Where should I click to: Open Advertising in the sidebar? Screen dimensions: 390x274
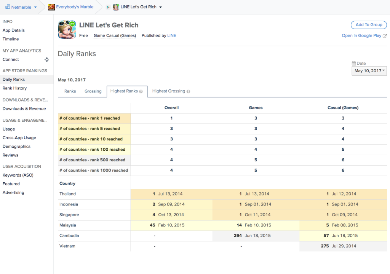[x=13, y=193]
